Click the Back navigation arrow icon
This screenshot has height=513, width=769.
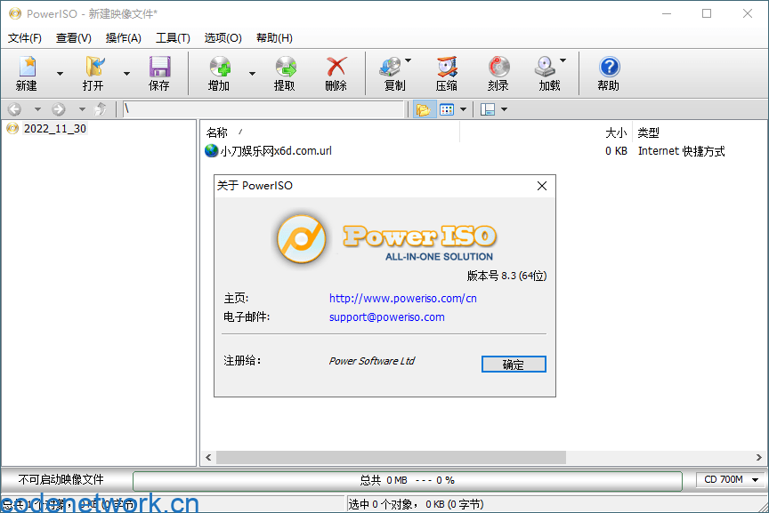[x=15, y=109]
